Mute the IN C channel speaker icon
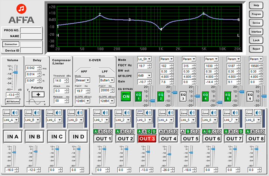 58,113
